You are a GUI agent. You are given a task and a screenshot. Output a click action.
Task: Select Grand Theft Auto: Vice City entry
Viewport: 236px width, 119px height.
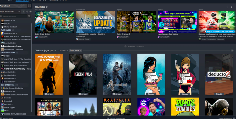tap(15, 69)
